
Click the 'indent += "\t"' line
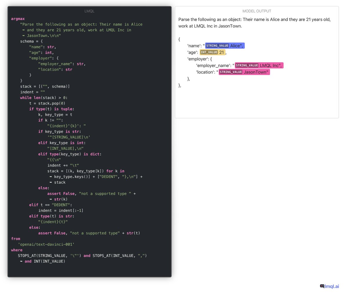(63, 165)
